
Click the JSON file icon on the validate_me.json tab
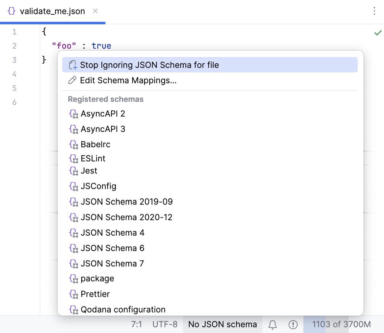click(12, 11)
